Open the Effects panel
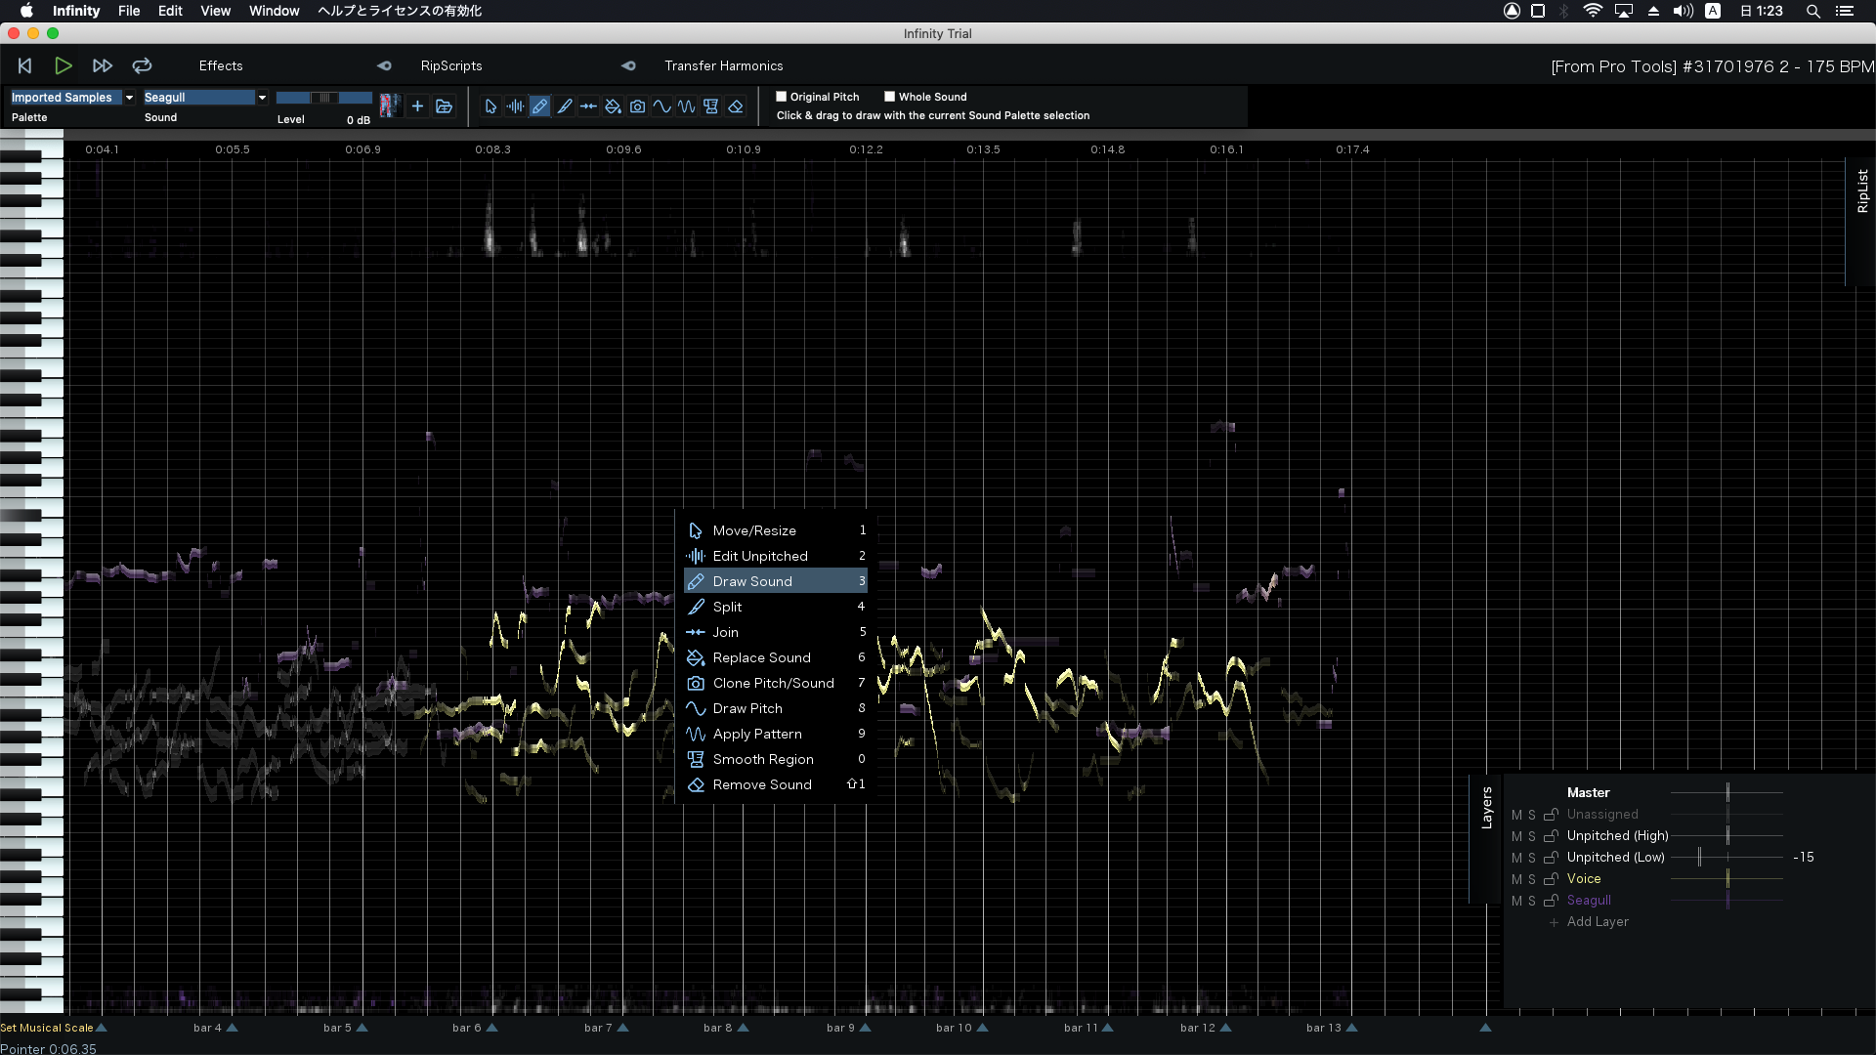 [221, 65]
